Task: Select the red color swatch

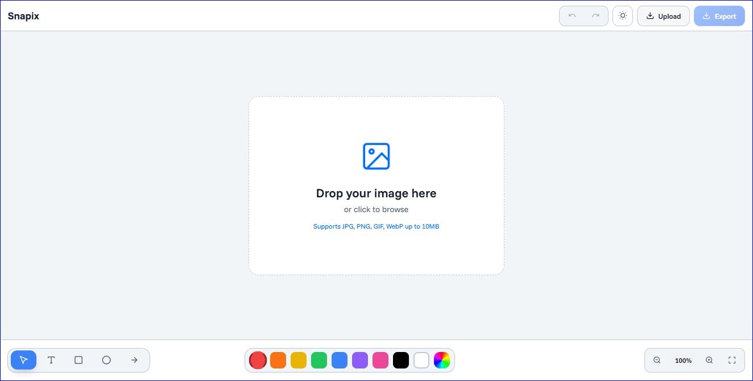Action: click(258, 360)
